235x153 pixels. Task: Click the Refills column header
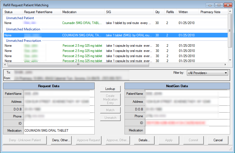pyautogui.click(x=171, y=12)
